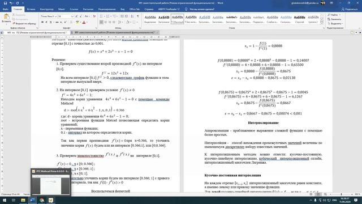362x204 pixels.
Task: Click Поделиться share button
Action: [350, 9]
